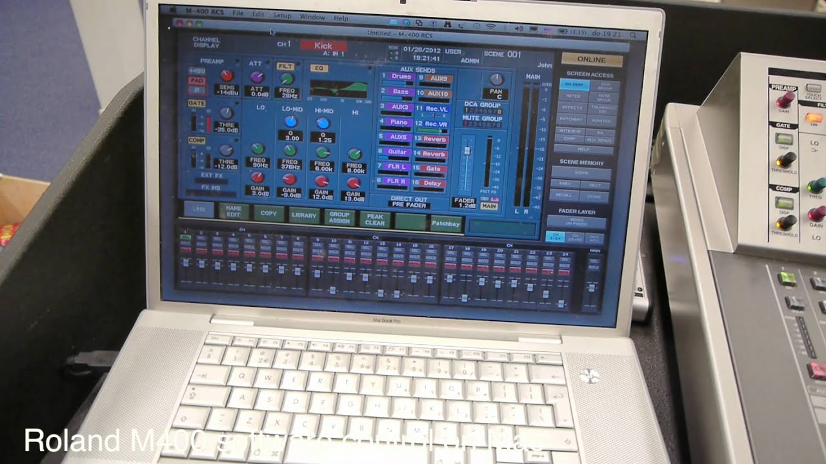The height and width of the screenshot is (464, 826).
Task: Click the COPY button
Action: pos(268,213)
